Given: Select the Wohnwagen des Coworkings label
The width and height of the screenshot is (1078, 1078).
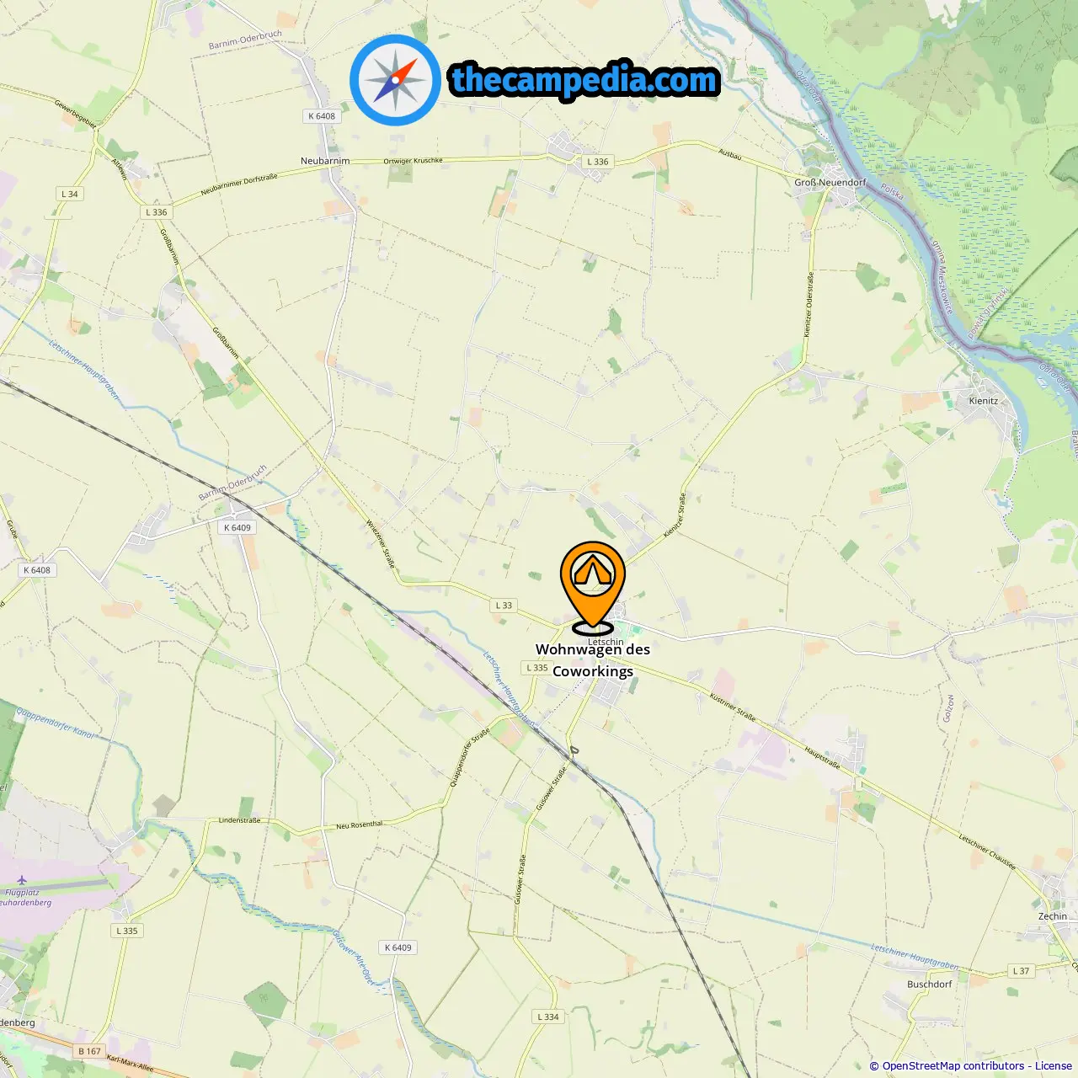Looking at the screenshot, I should [x=593, y=660].
